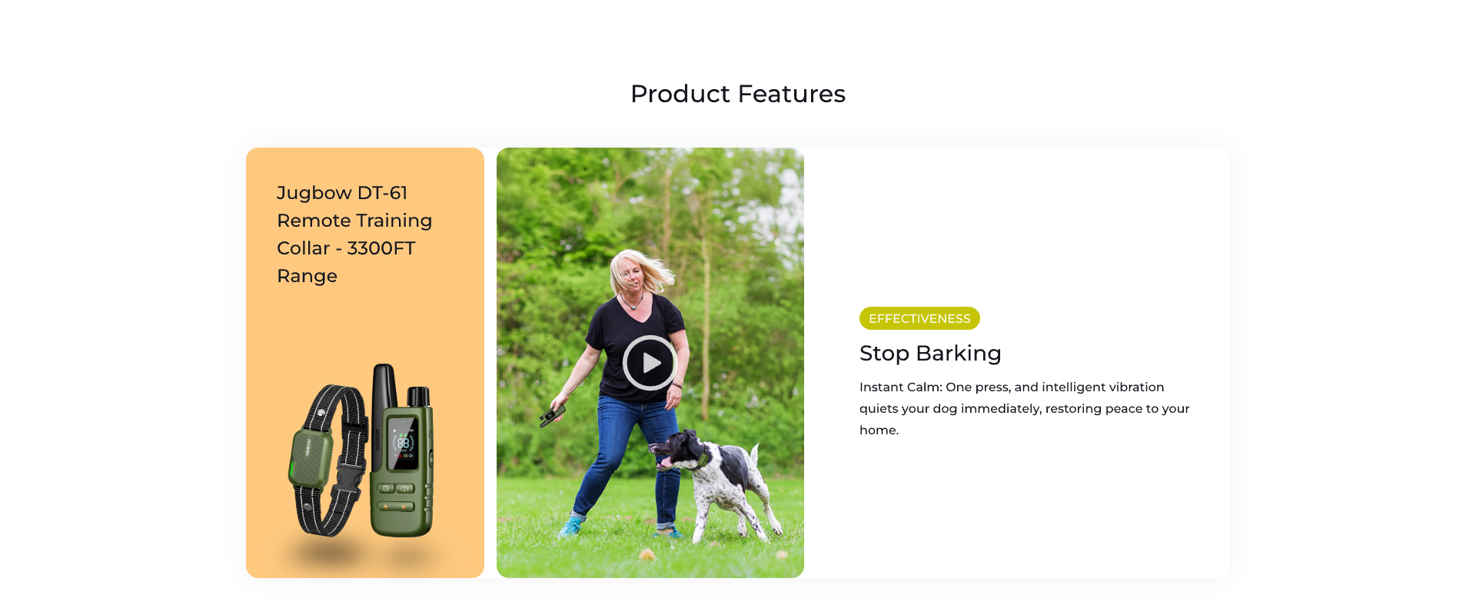This screenshot has height=615, width=1476.
Task: Click the woman's turquoise sneaker in the video
Action: (x=570, y=527)
